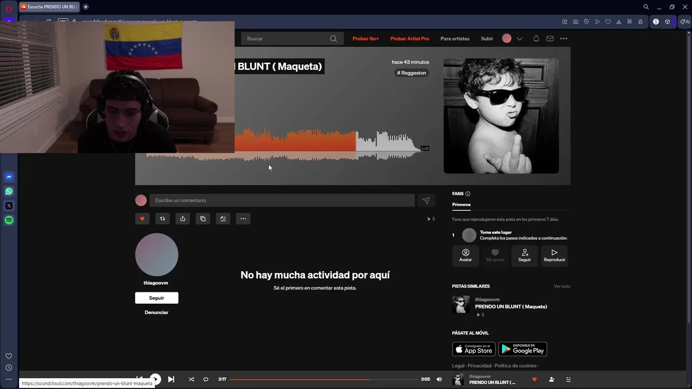Click the Seguir step button under Fans
The width and height of the screenshot is (692, 389).
(524, 256)
